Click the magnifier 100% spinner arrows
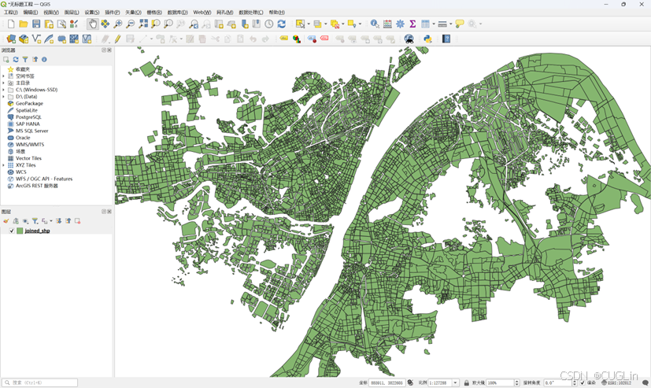Image resolution: width=651 pixels, height=388 pixels. pos(517,382)
